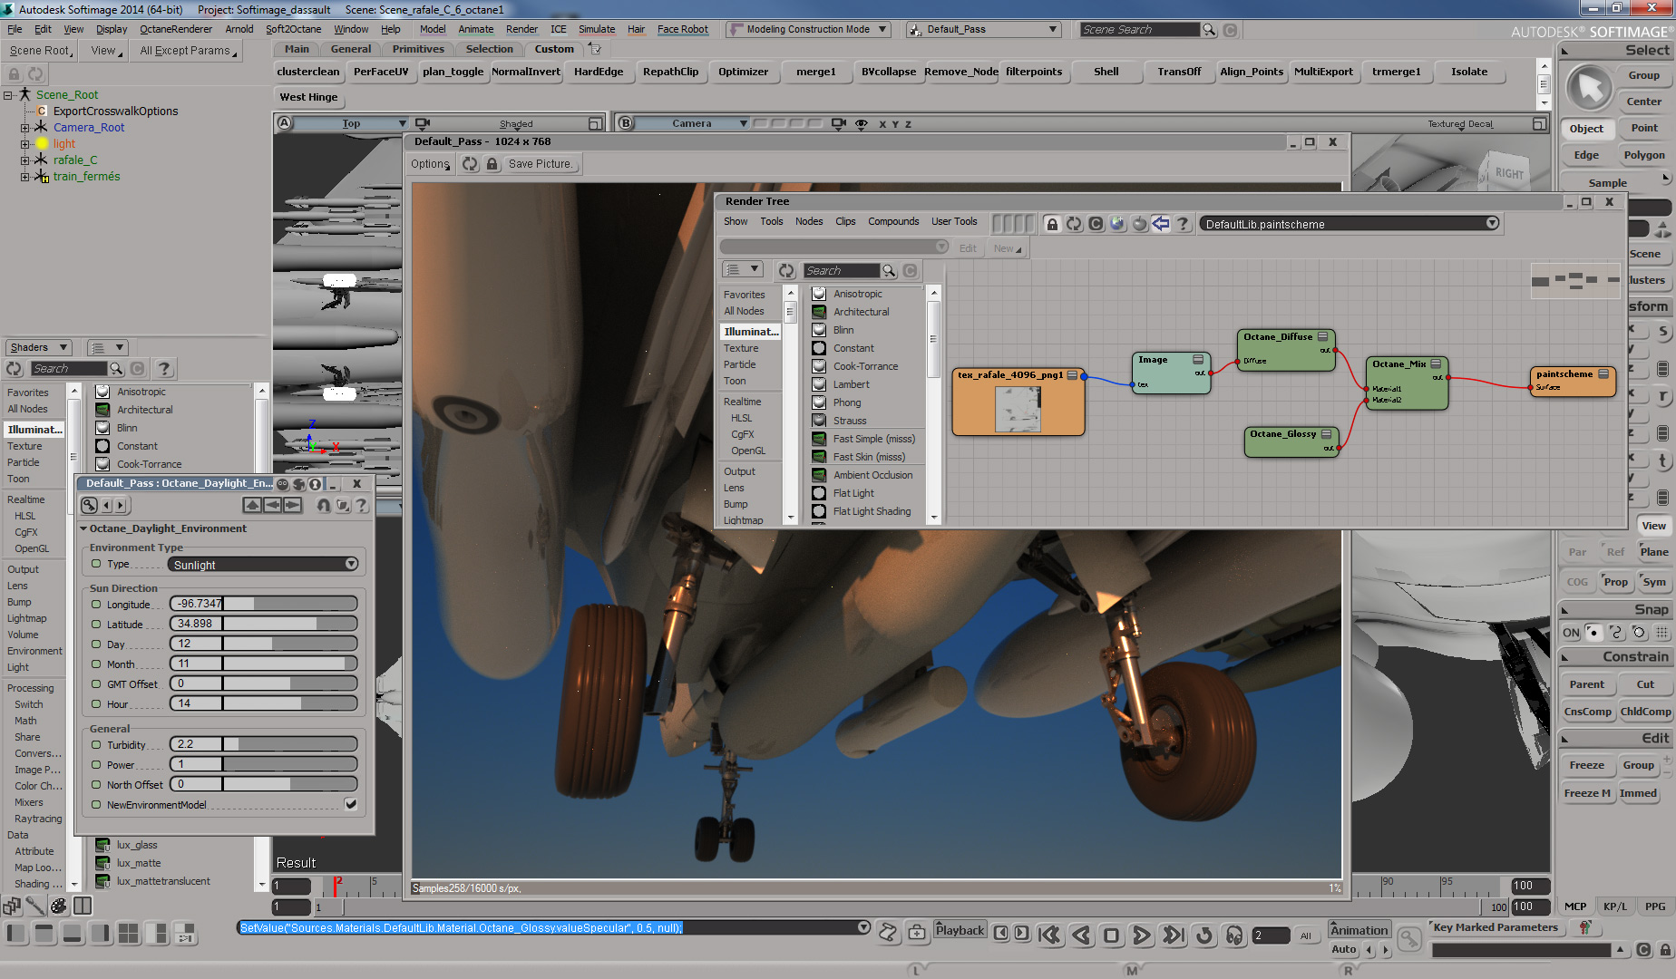This screenshot has width=1676, height=979.
Task: Expand the Camera_Root tree node
Action: pyautogui.click(x=25, y=128)
